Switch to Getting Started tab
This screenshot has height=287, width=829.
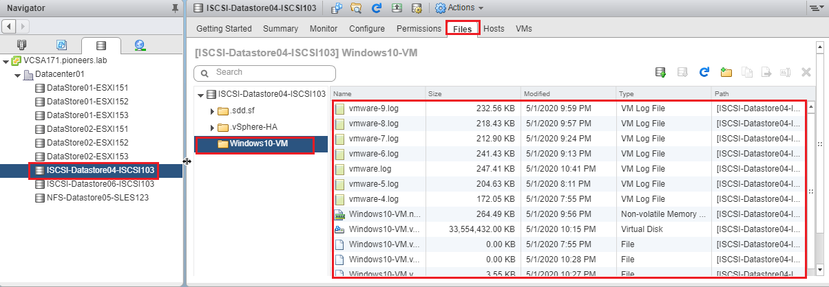click(224, 29)
